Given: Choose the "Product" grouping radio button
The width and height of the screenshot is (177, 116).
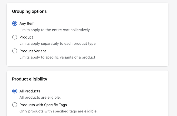Looking at the screenshot, I should tap(15, 37).
